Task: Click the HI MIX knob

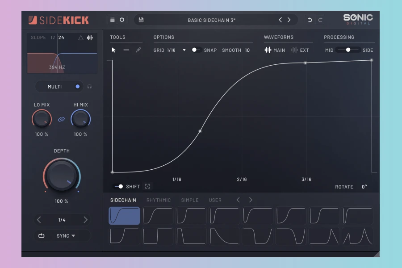Action: [80, 119]
